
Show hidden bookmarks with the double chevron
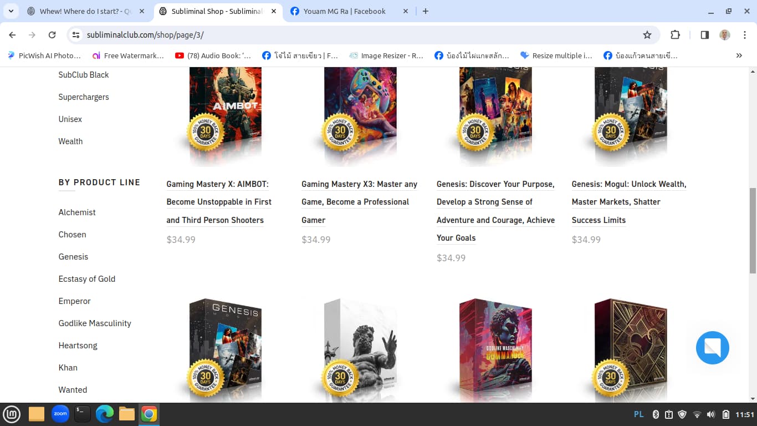[739, 55]
